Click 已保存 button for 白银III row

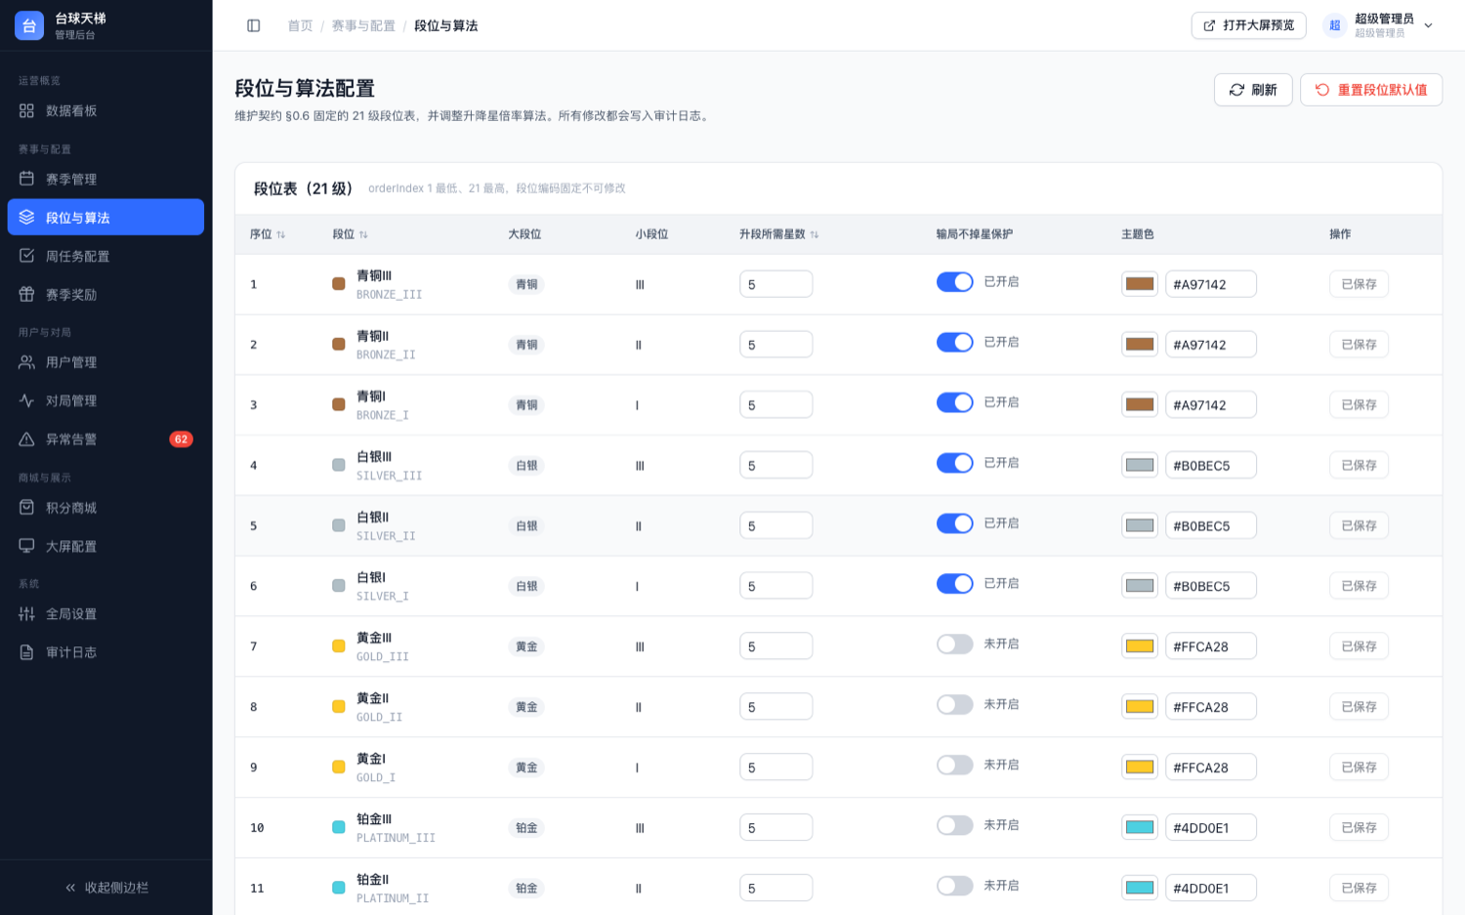tap(1359, 466)
